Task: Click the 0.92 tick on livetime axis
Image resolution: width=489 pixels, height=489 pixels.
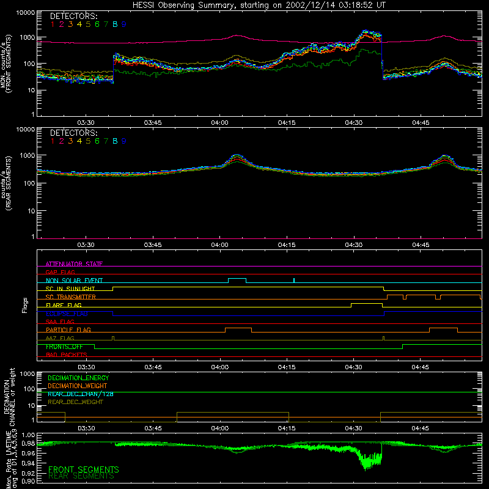Action: (x=28, y=473)
